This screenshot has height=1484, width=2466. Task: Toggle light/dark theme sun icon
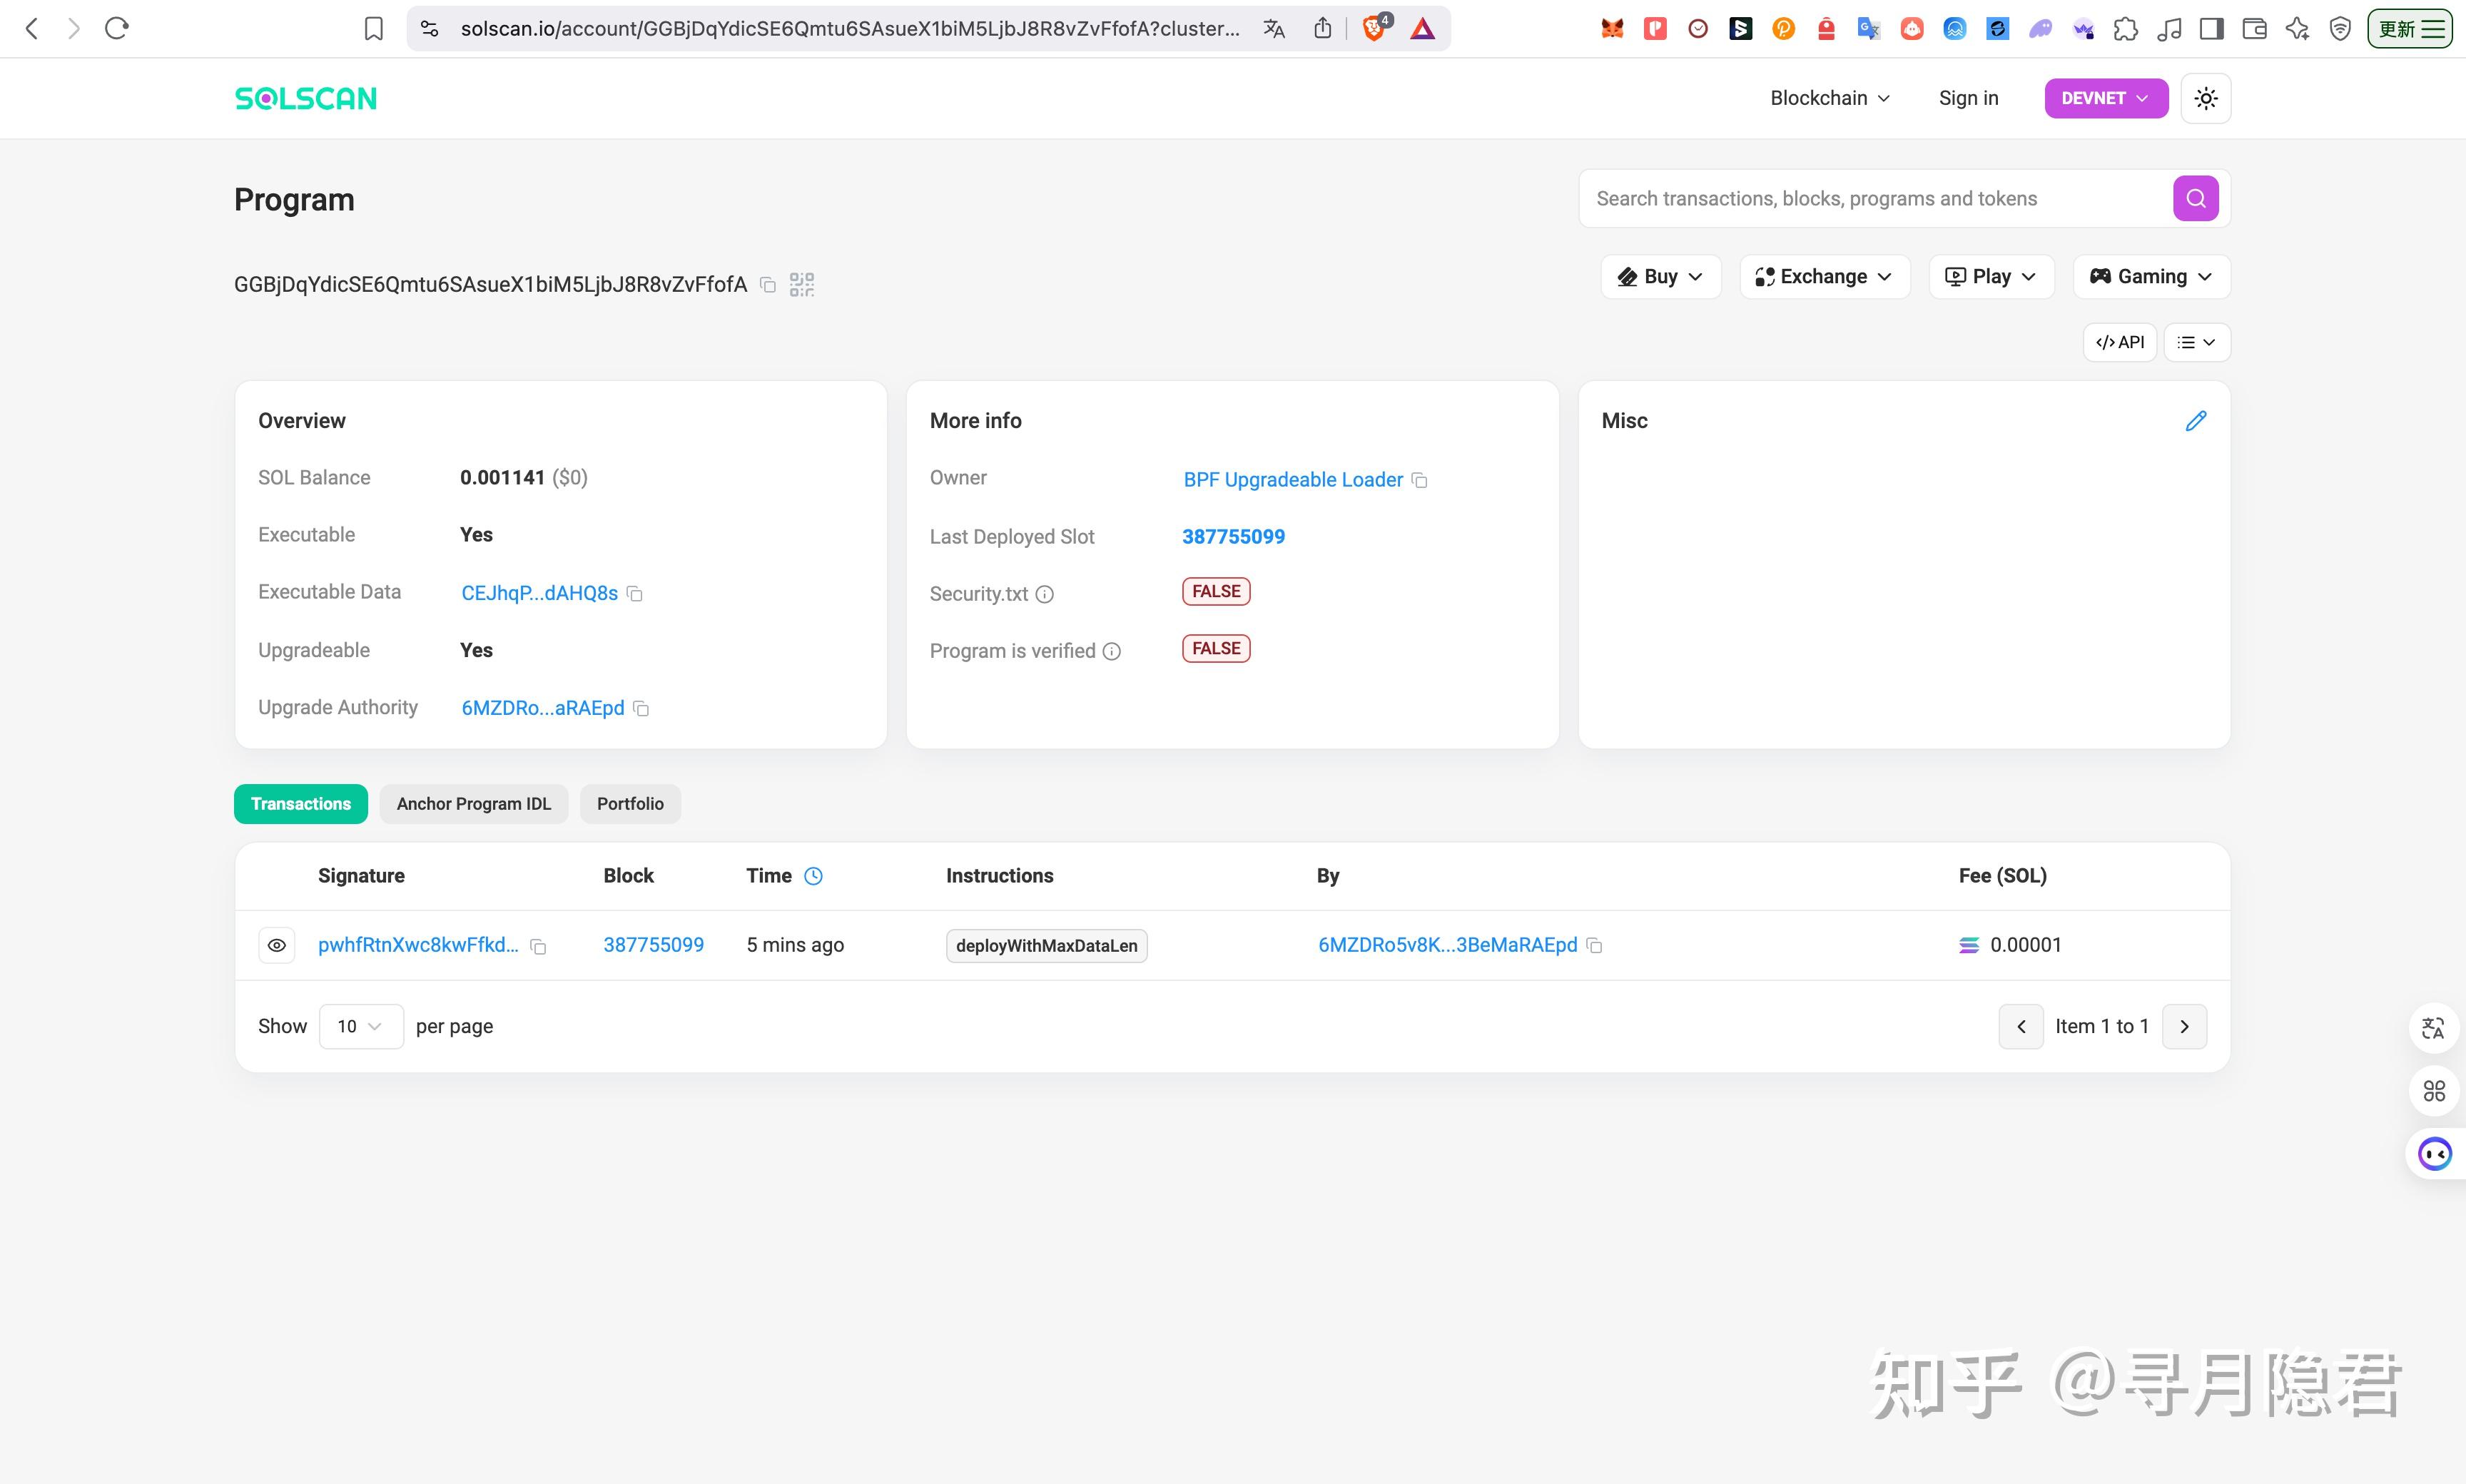point(2205,98)
